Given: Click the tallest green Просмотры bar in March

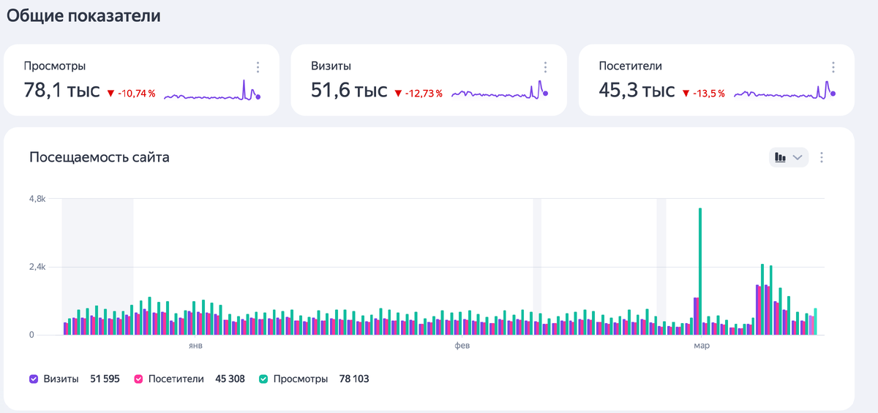Looking at the screenshot, I should (700, 271).
